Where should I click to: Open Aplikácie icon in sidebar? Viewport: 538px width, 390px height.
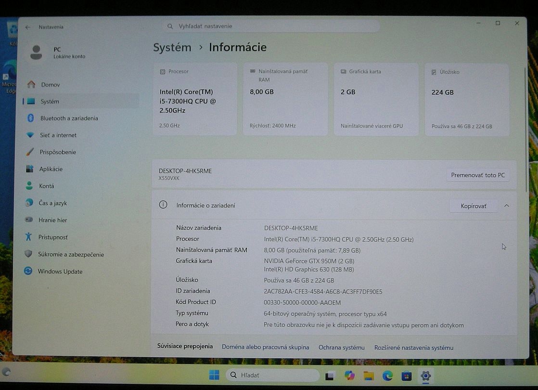29,169
